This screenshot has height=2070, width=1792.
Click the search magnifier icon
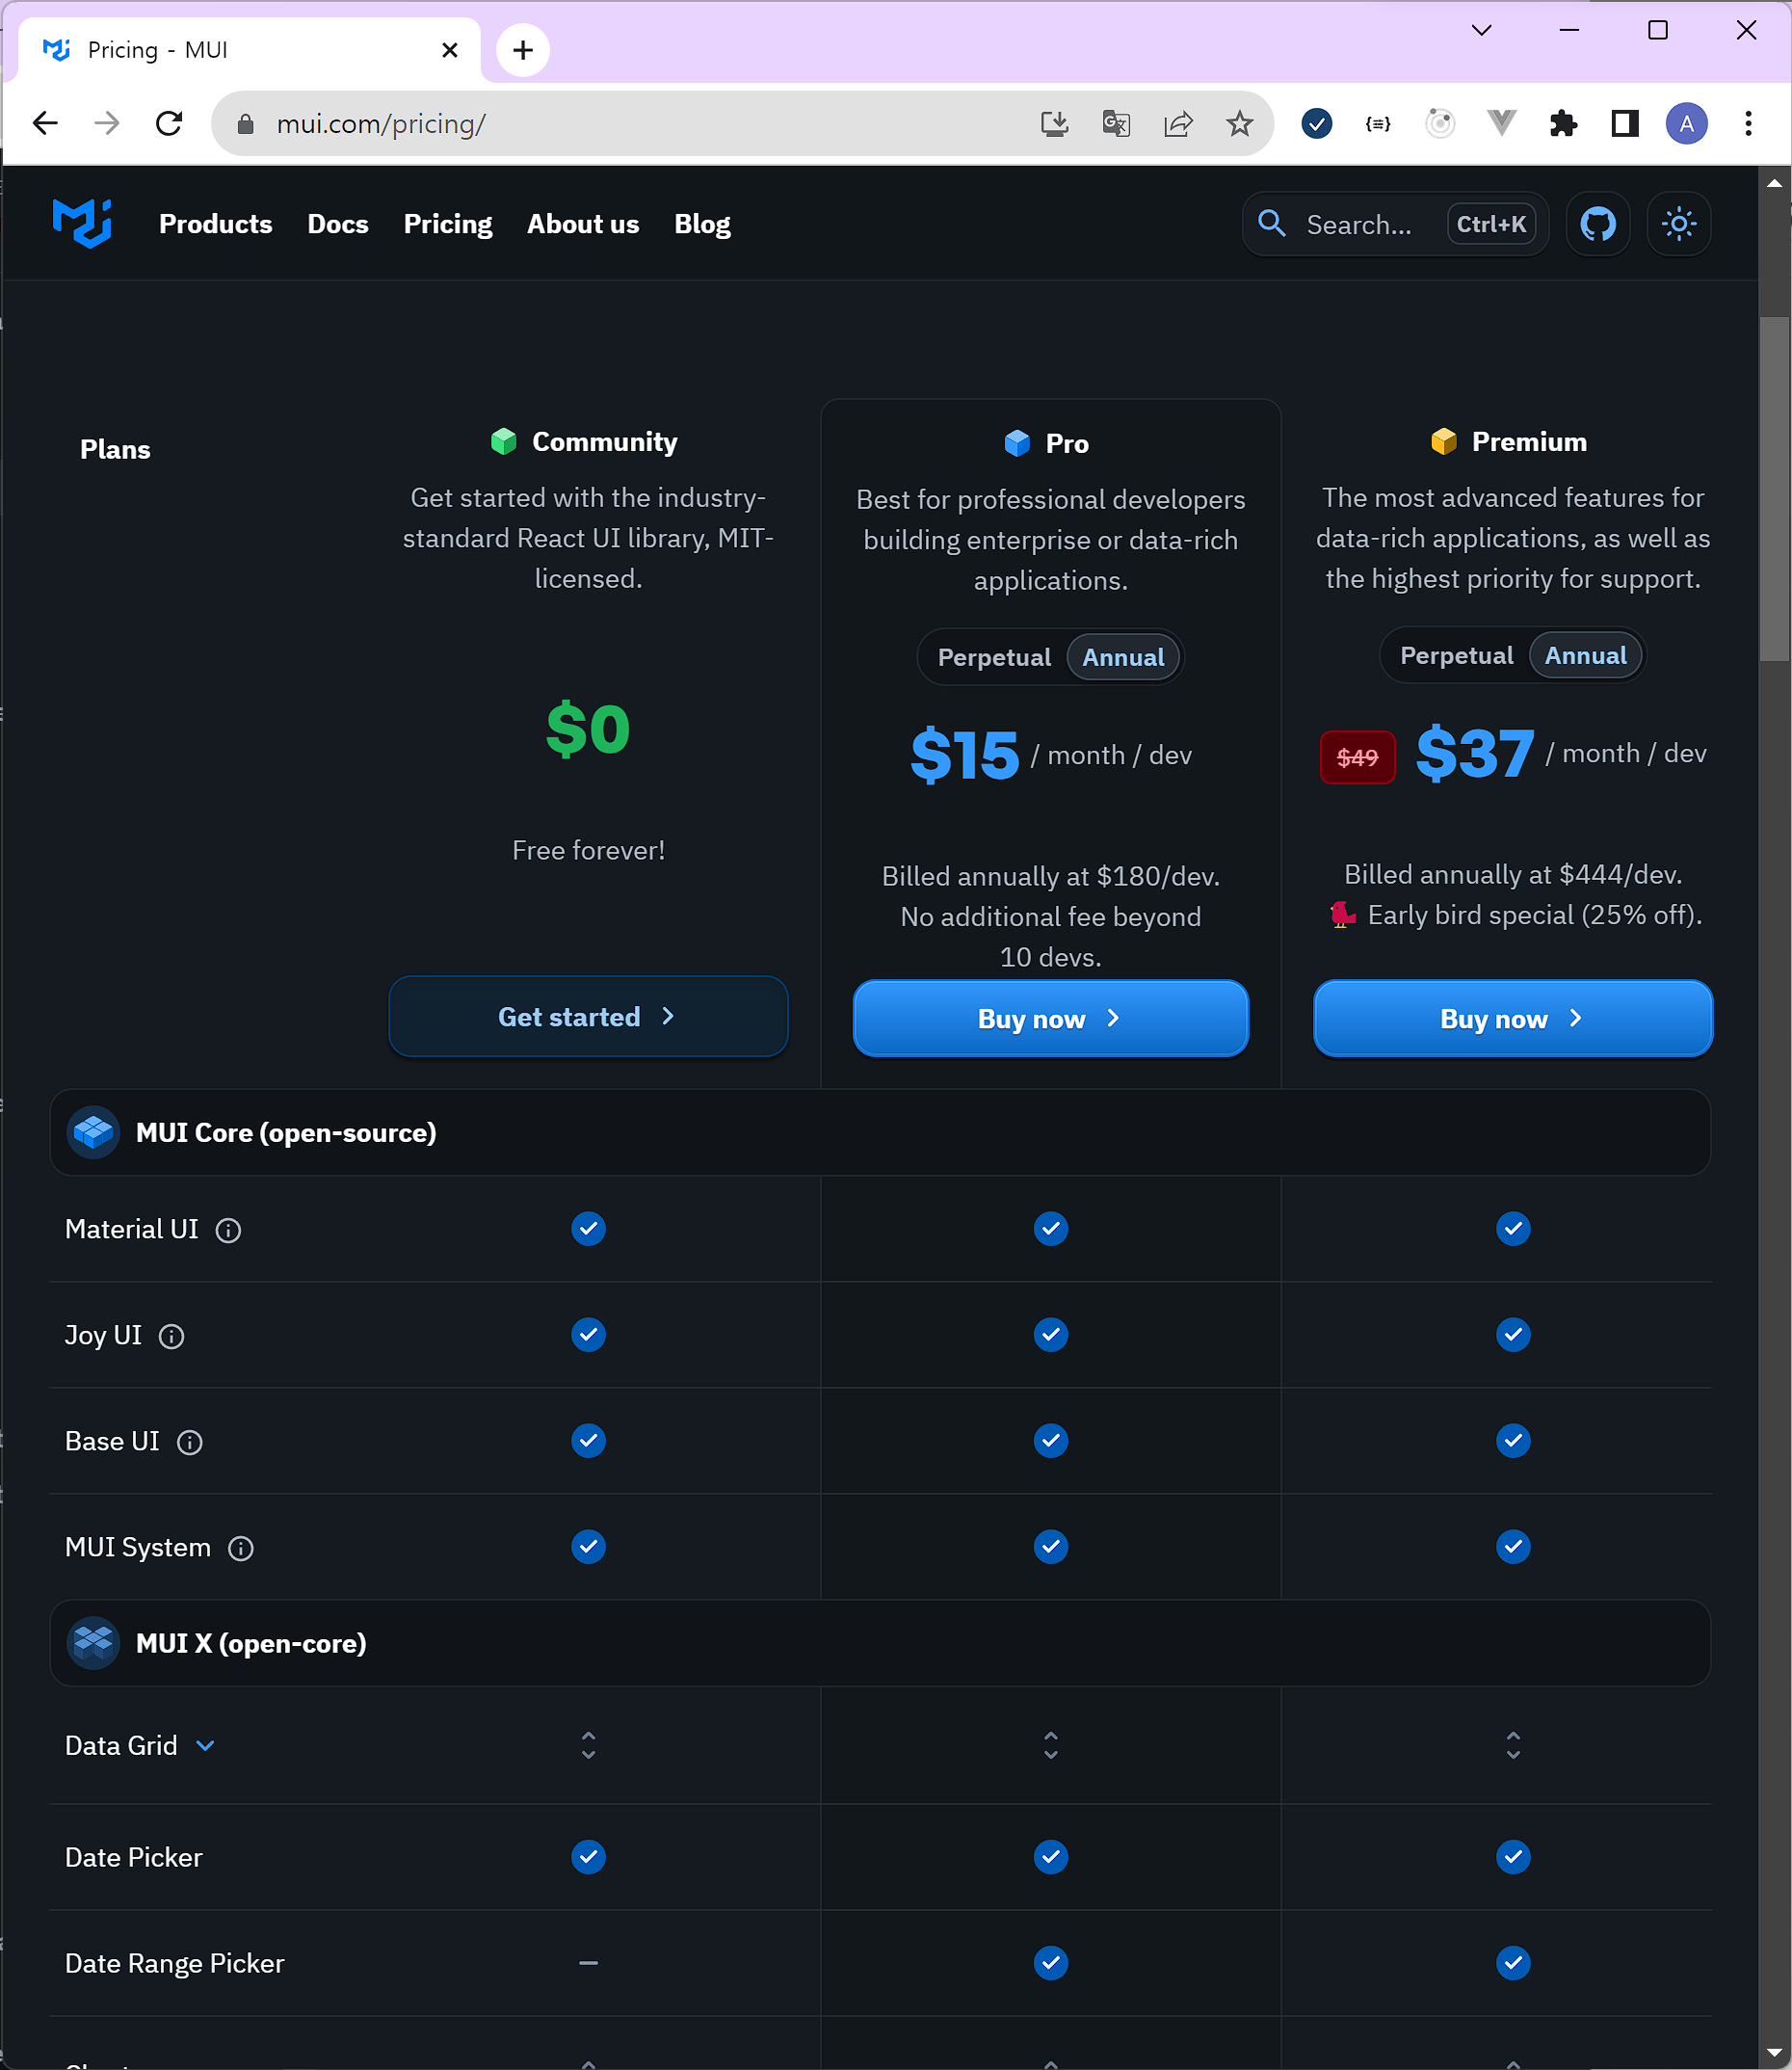pyautogui.click(x=1271, y=224)
